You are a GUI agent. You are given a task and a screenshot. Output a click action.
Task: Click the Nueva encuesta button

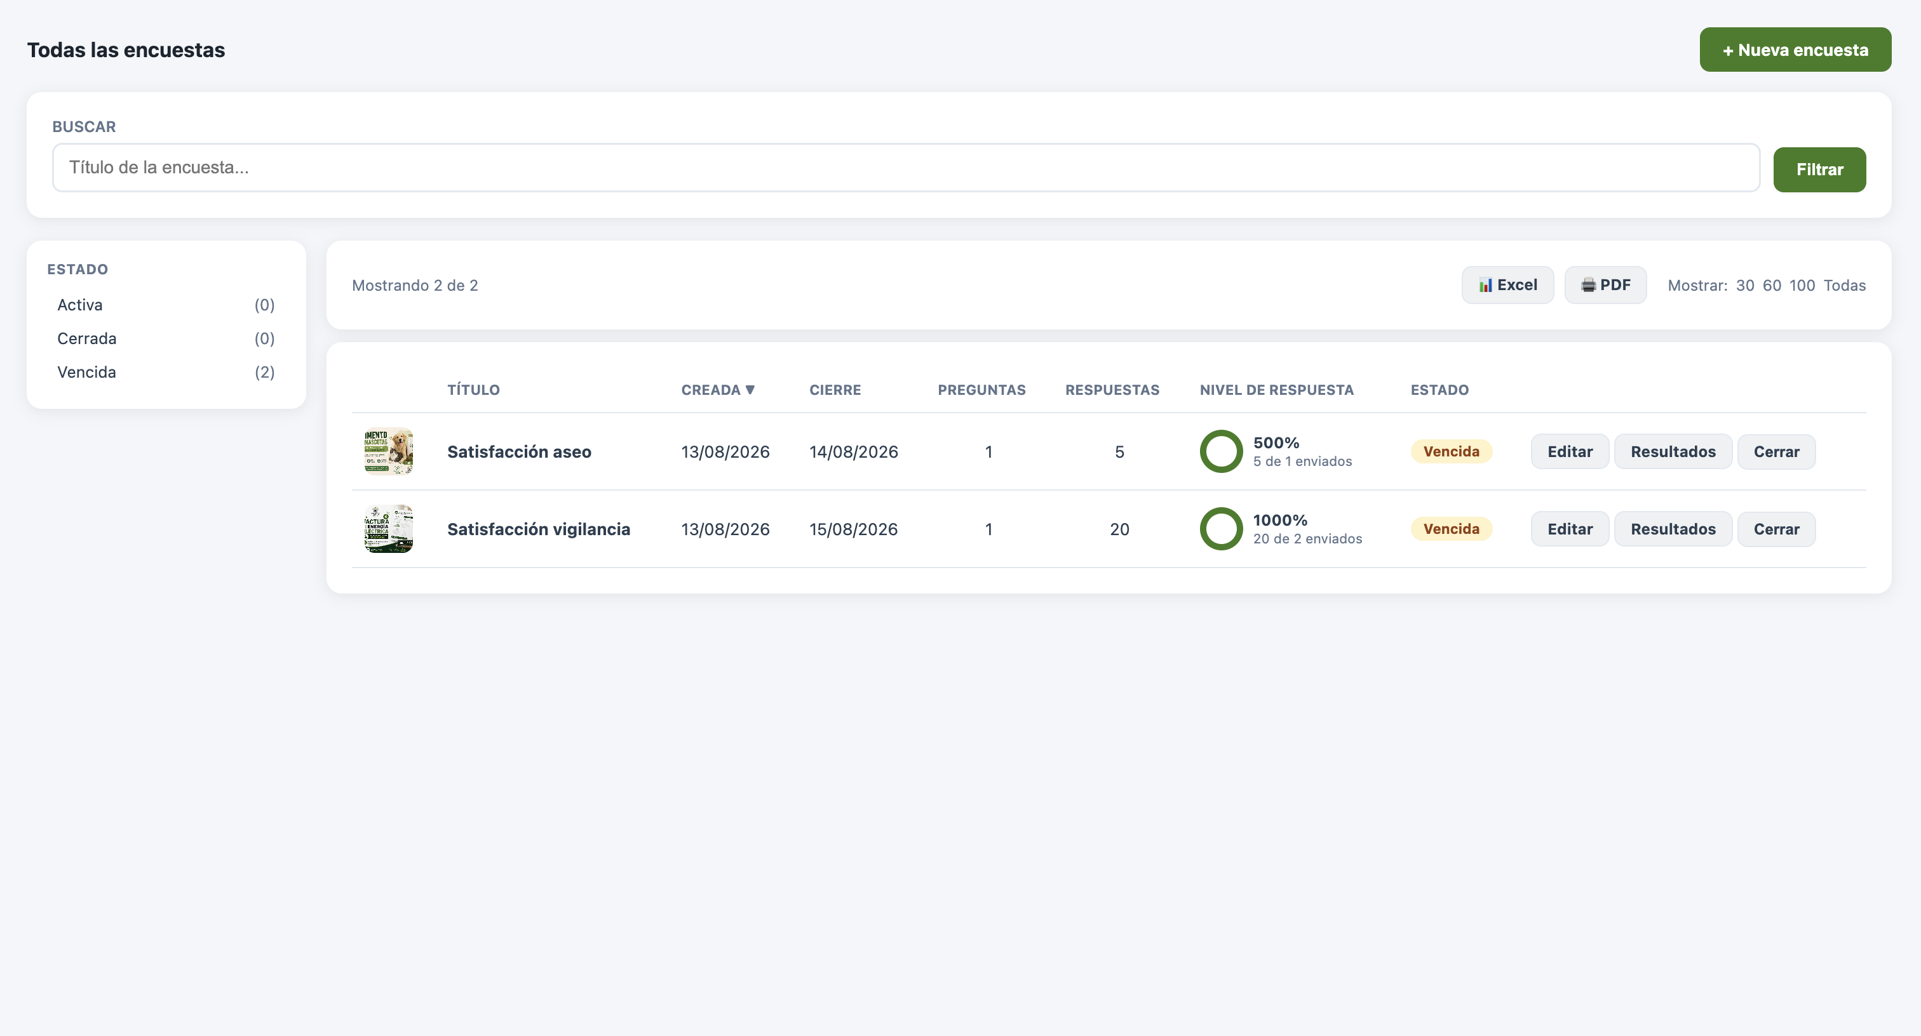(x=1795, y=50)
